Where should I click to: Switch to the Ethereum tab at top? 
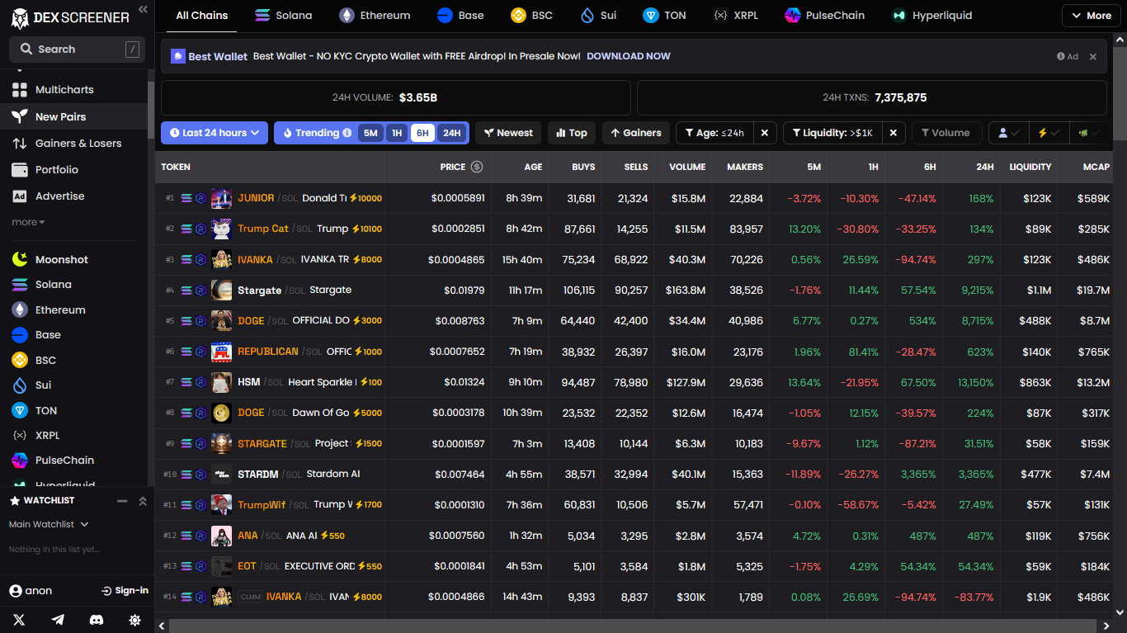(375, 16)
